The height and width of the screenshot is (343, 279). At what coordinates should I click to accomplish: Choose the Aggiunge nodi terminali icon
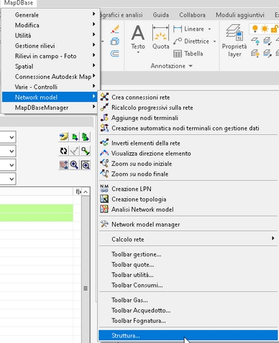tap(104, 118)
